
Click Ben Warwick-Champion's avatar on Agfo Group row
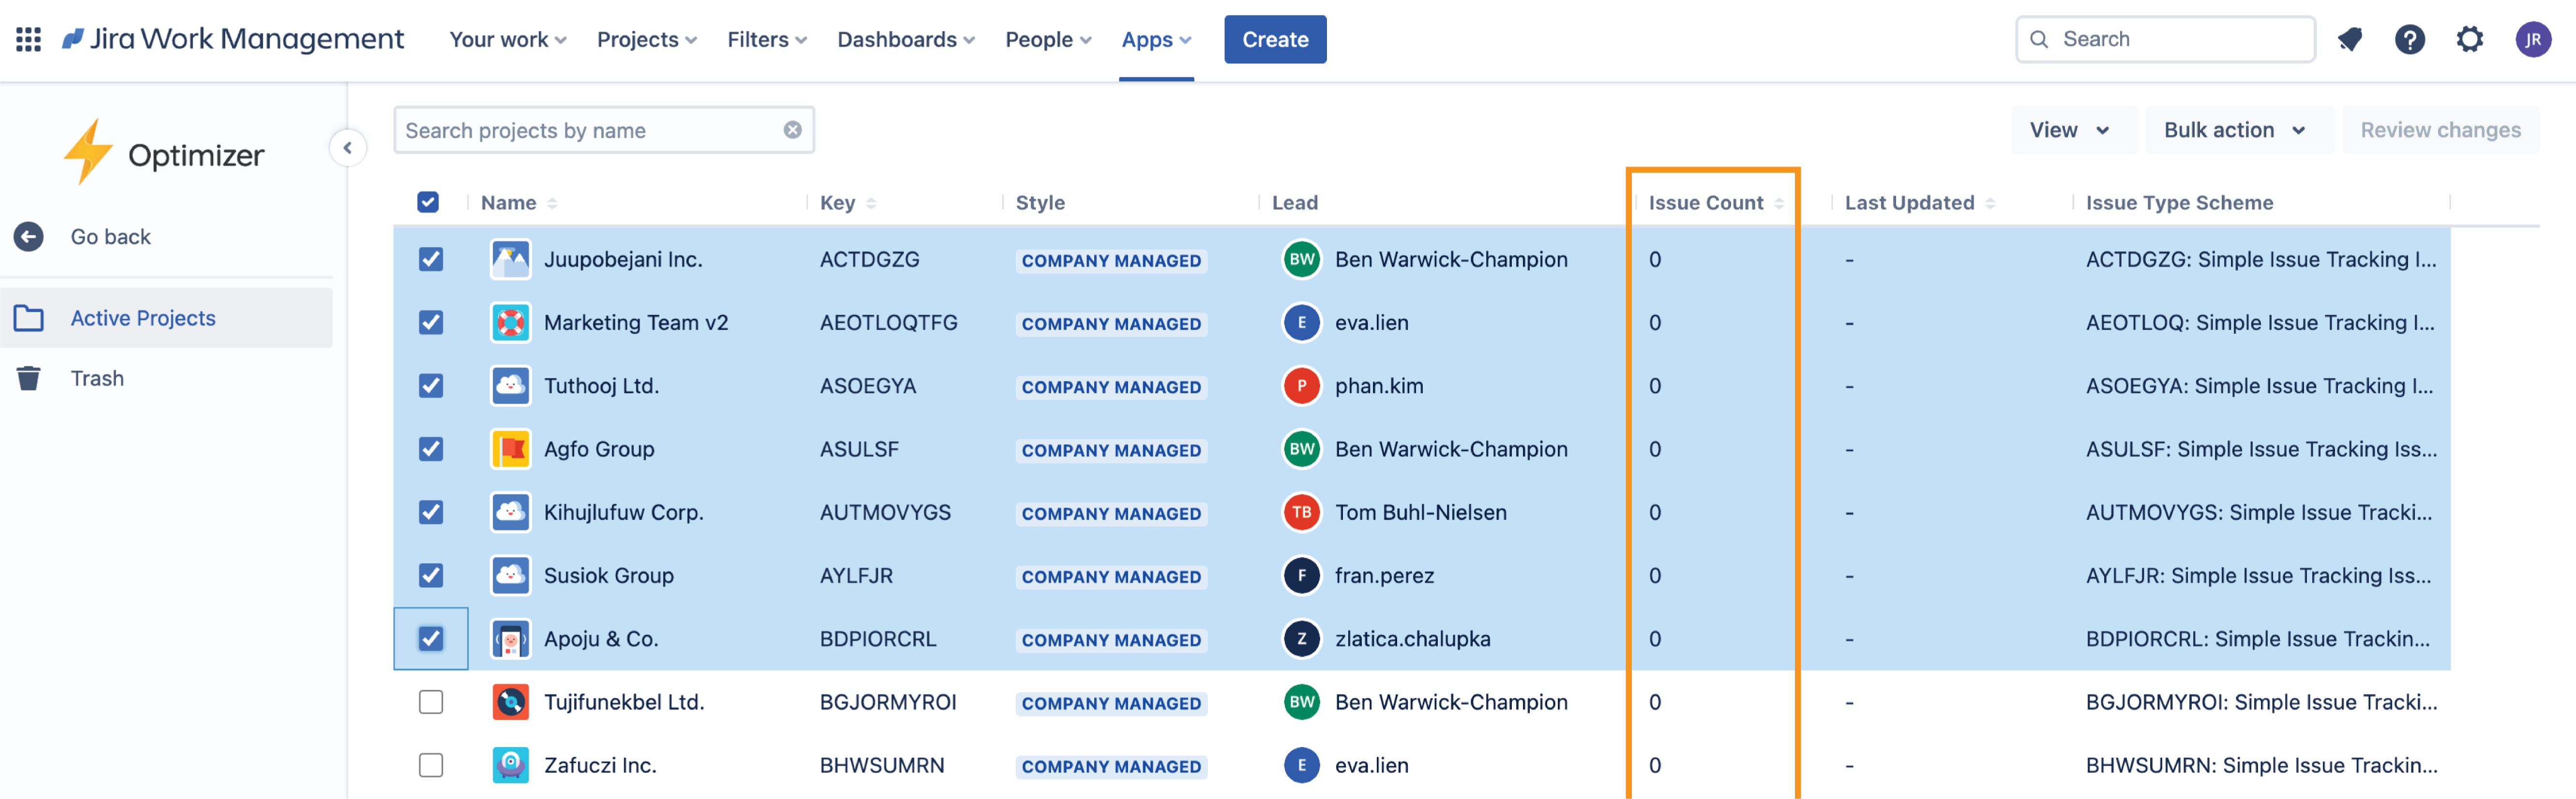[x=1300, y=449]
